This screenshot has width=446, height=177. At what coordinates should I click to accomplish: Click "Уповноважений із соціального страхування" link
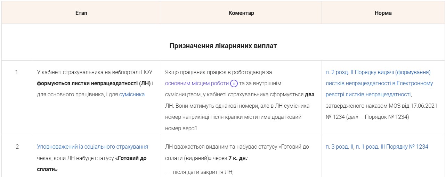[x=92, y=147]
